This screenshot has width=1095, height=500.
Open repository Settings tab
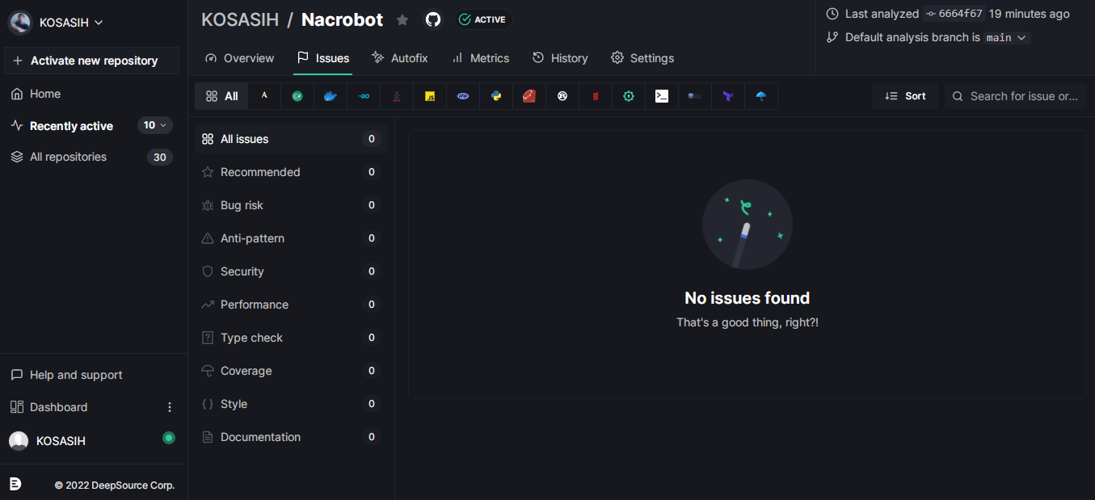[x=642, y=58]
